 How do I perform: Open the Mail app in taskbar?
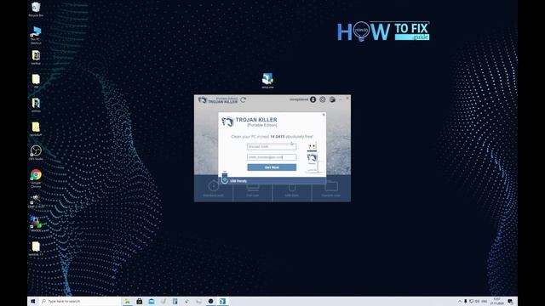pos(152,301)
